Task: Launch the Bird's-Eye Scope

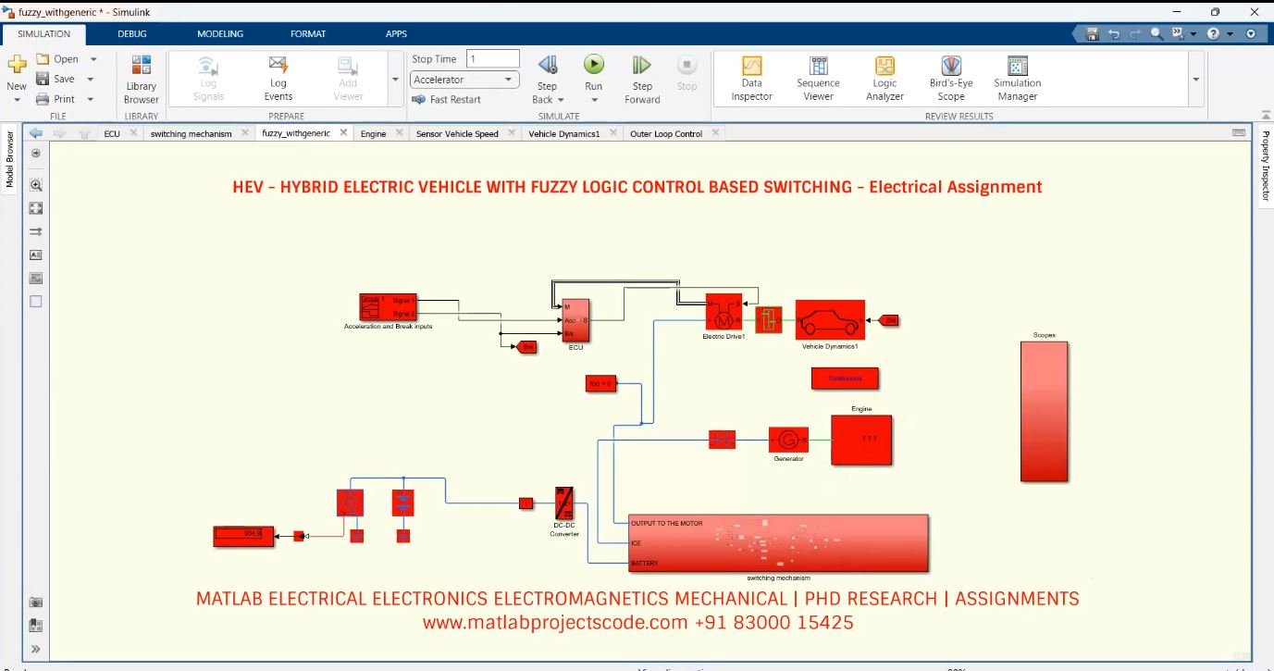Action: (x=950, y=79)
